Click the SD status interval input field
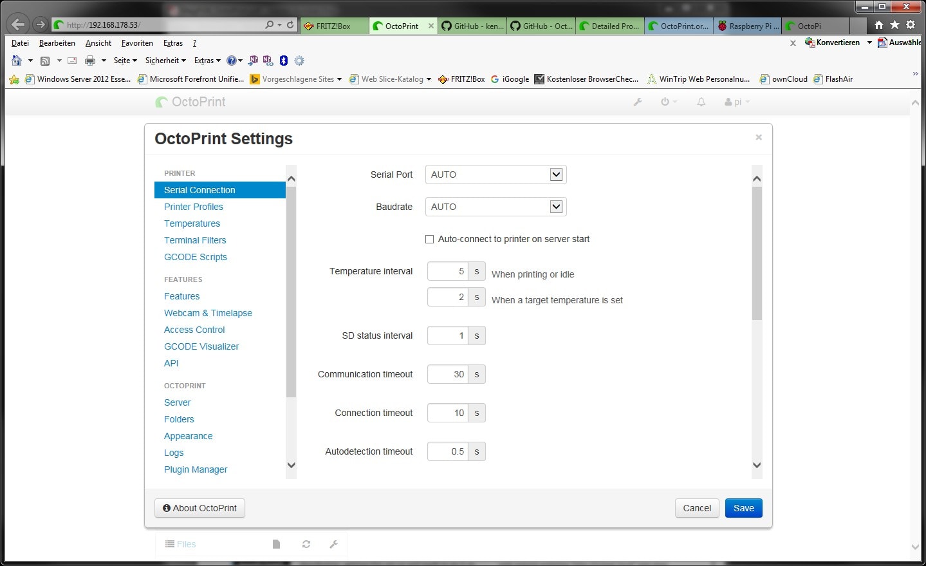This screenshot has height=566, width=926. 448,335
